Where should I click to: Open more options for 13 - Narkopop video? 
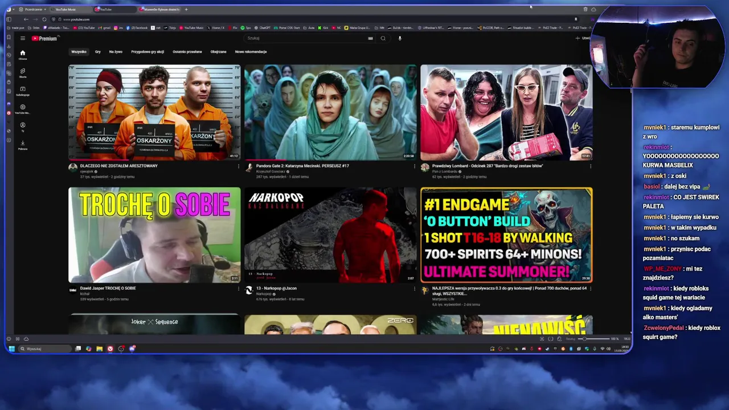coord(415,289)
